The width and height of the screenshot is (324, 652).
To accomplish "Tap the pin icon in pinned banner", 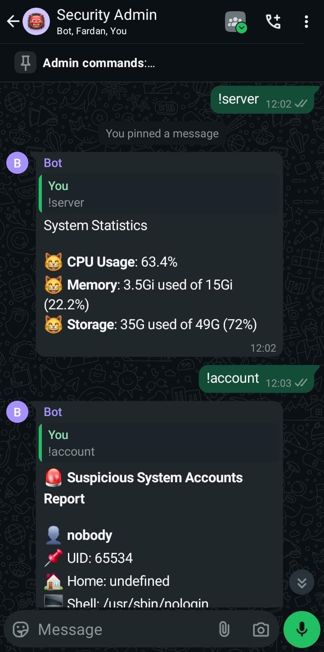I will pos(26,63).
